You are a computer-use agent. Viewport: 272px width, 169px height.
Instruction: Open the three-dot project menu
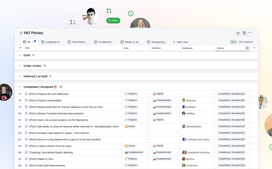tap(250, 33)
